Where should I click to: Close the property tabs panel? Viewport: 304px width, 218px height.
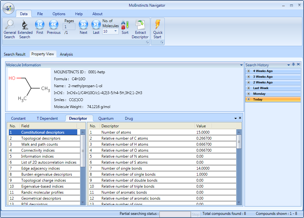click(240, 118)
